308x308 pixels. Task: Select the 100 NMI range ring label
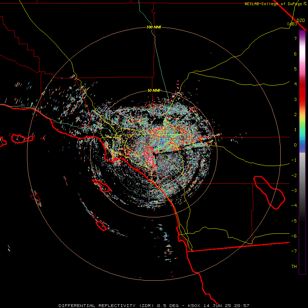click(154, 27)
